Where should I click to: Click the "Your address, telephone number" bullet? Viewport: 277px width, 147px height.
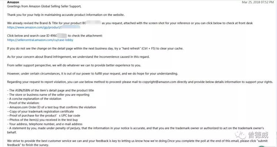coord(45,124)
